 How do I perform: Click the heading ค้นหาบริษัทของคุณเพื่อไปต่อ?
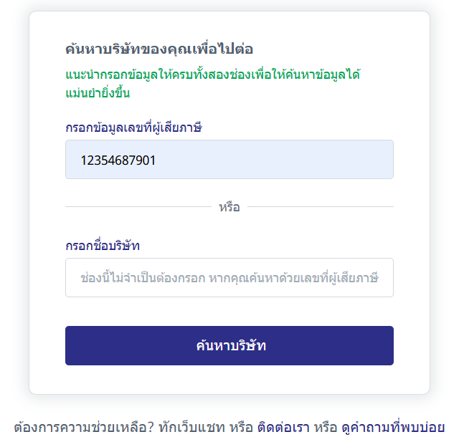(x=158, y=49)
